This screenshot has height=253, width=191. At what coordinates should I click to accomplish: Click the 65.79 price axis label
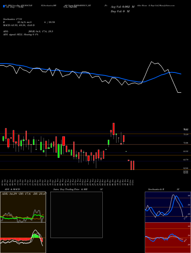186,159
